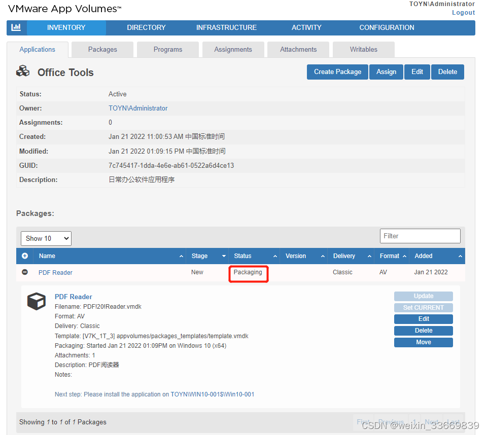
Task: Switch to the Assignments tab
Action: point(233,50)
